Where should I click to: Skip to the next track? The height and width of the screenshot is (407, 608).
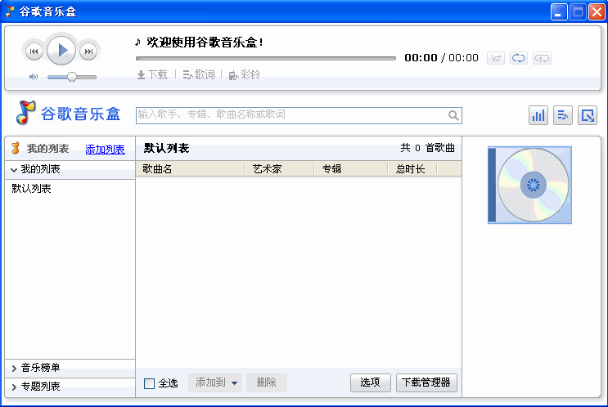tap(88, 51)
